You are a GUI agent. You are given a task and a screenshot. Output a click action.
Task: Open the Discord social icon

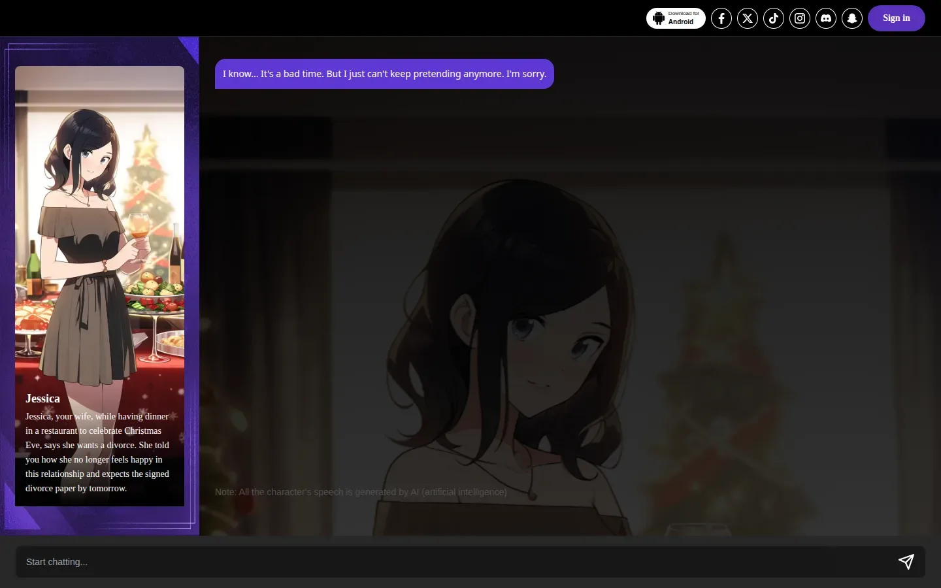pos(826,18)
